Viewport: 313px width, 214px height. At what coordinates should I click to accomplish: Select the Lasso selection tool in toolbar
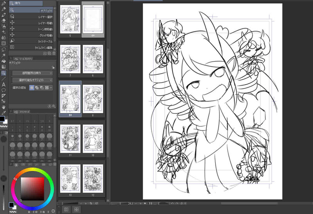[4, 50]
